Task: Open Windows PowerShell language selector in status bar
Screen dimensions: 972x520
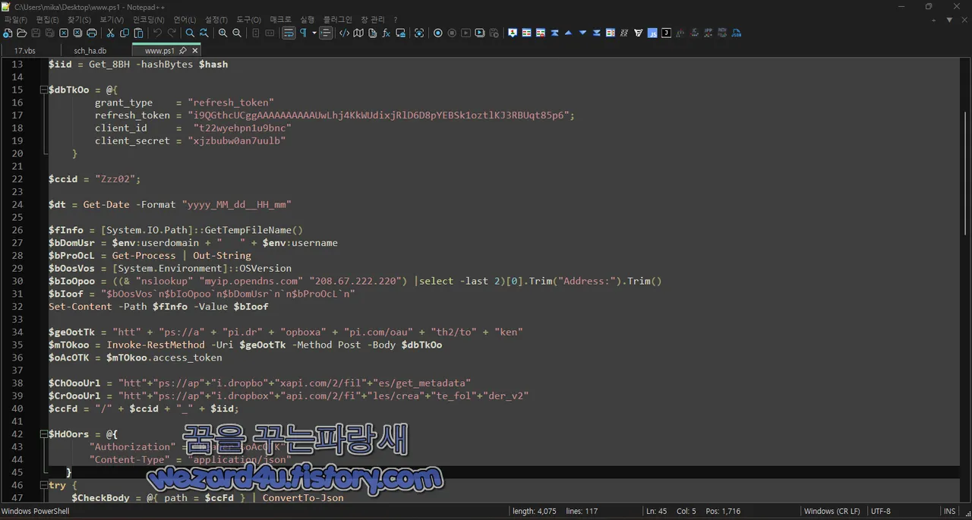Action: tap(35, 512)
